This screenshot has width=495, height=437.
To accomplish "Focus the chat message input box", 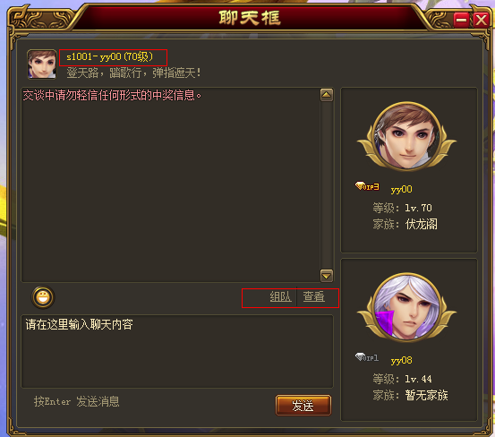I will (x=177, y=351).
